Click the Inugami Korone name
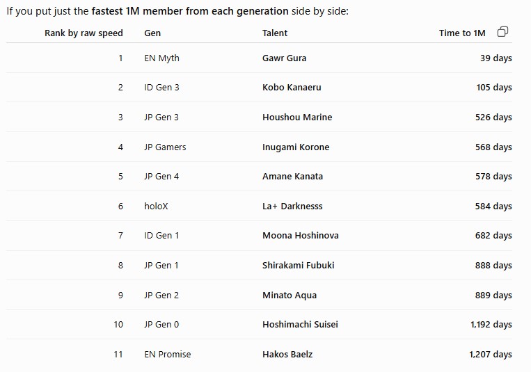The width and height of the screenshot is (531, 372). pyautogui.click(x=296, y=147)
